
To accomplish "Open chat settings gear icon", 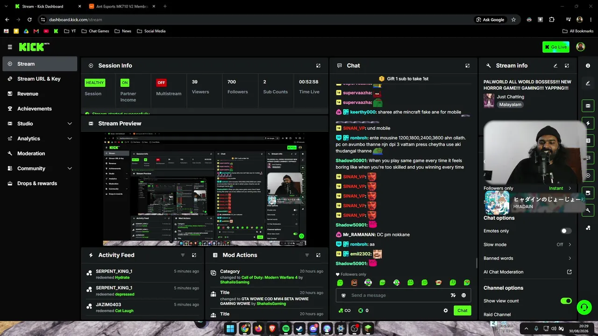I will point(446,310).
